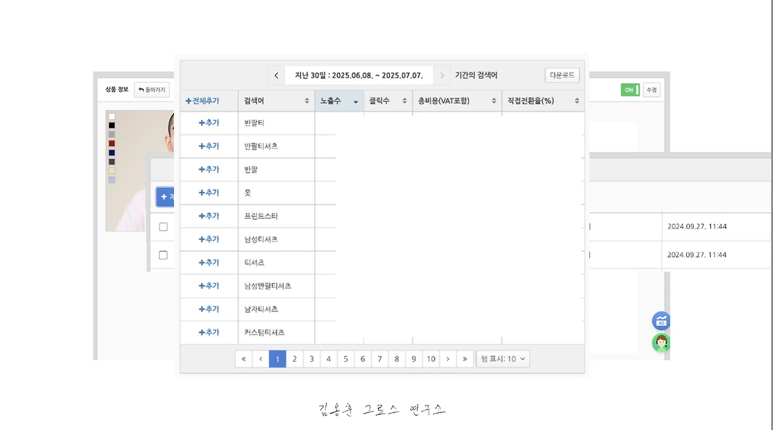Click the sort arrow on 노출수 column

pos(355,101)
